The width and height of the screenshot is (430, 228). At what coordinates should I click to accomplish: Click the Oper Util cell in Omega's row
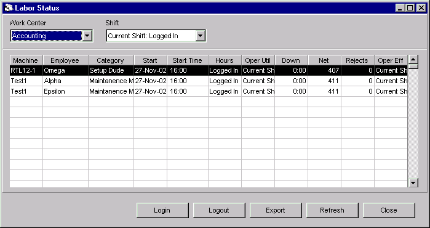(x=258, y=71)
